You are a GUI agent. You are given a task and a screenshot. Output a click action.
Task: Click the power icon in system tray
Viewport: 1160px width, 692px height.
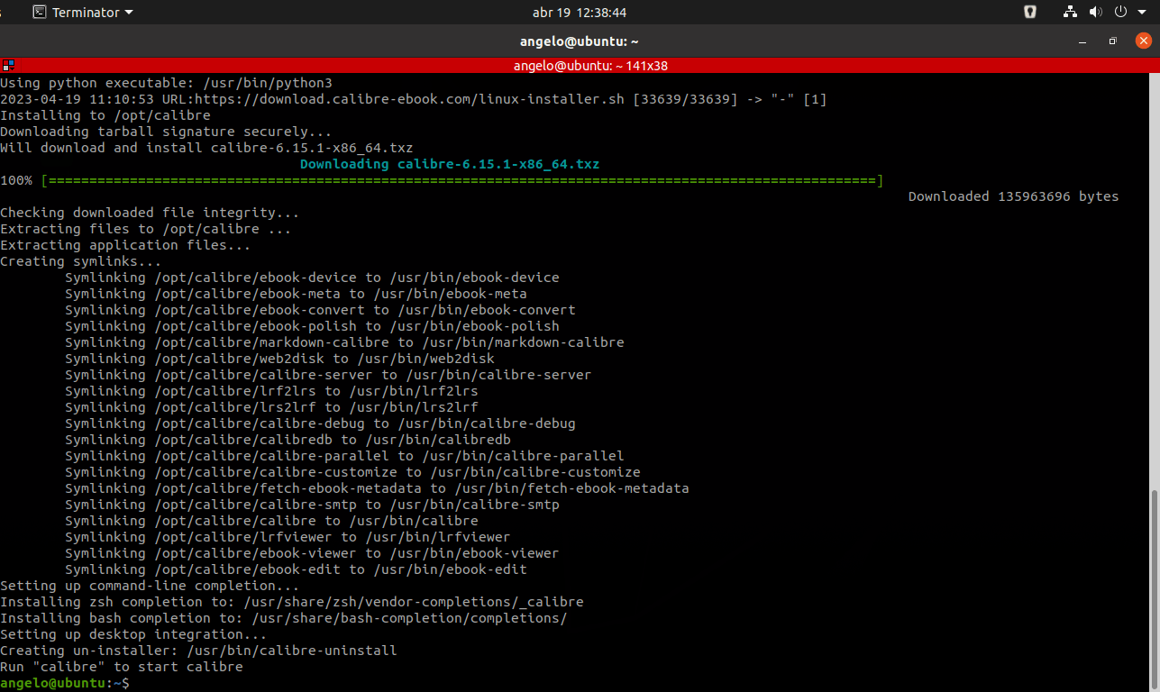[x=1121, y=13]
